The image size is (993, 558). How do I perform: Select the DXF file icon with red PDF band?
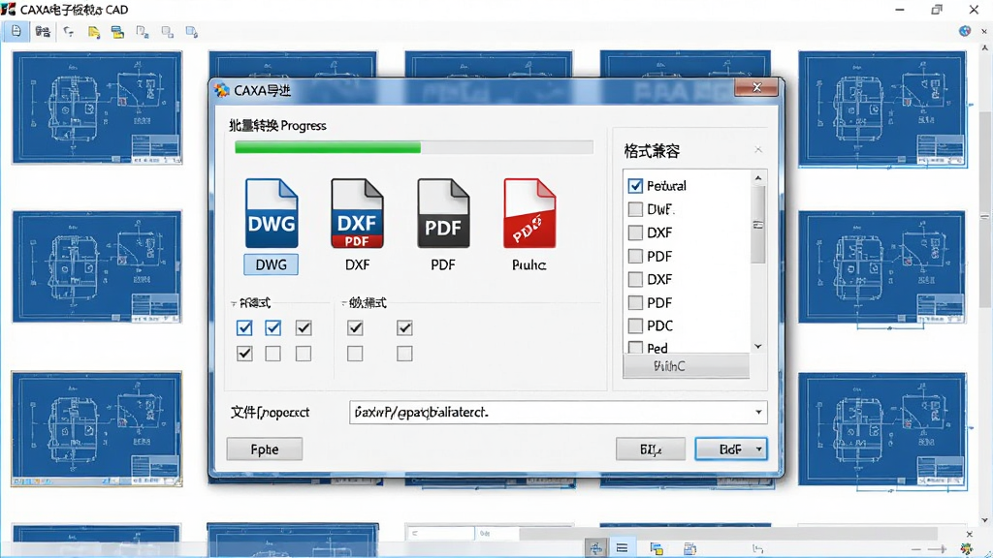click(x=357, y=213)
